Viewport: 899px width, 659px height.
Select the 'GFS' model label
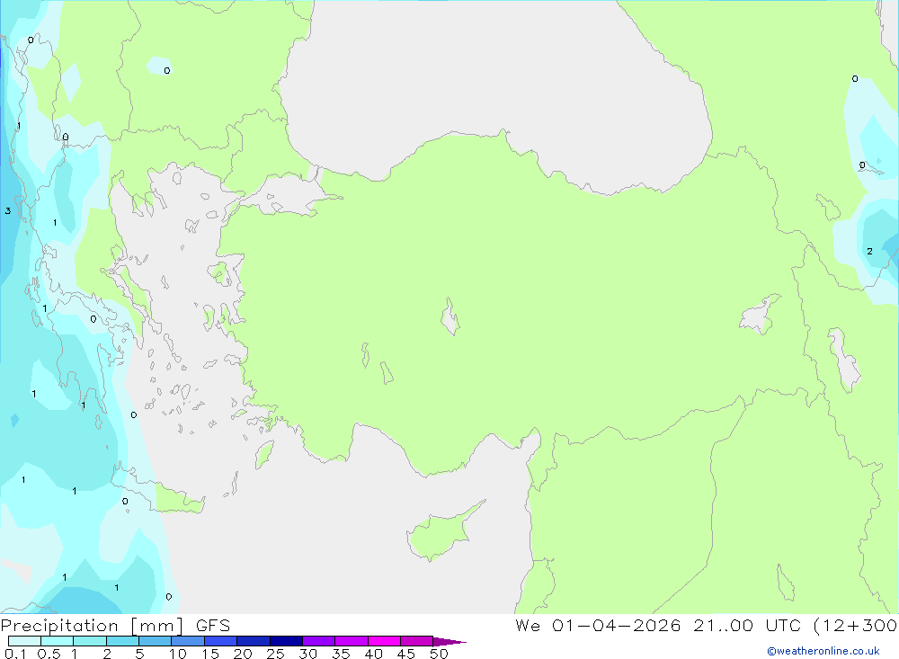click(213, 625)
